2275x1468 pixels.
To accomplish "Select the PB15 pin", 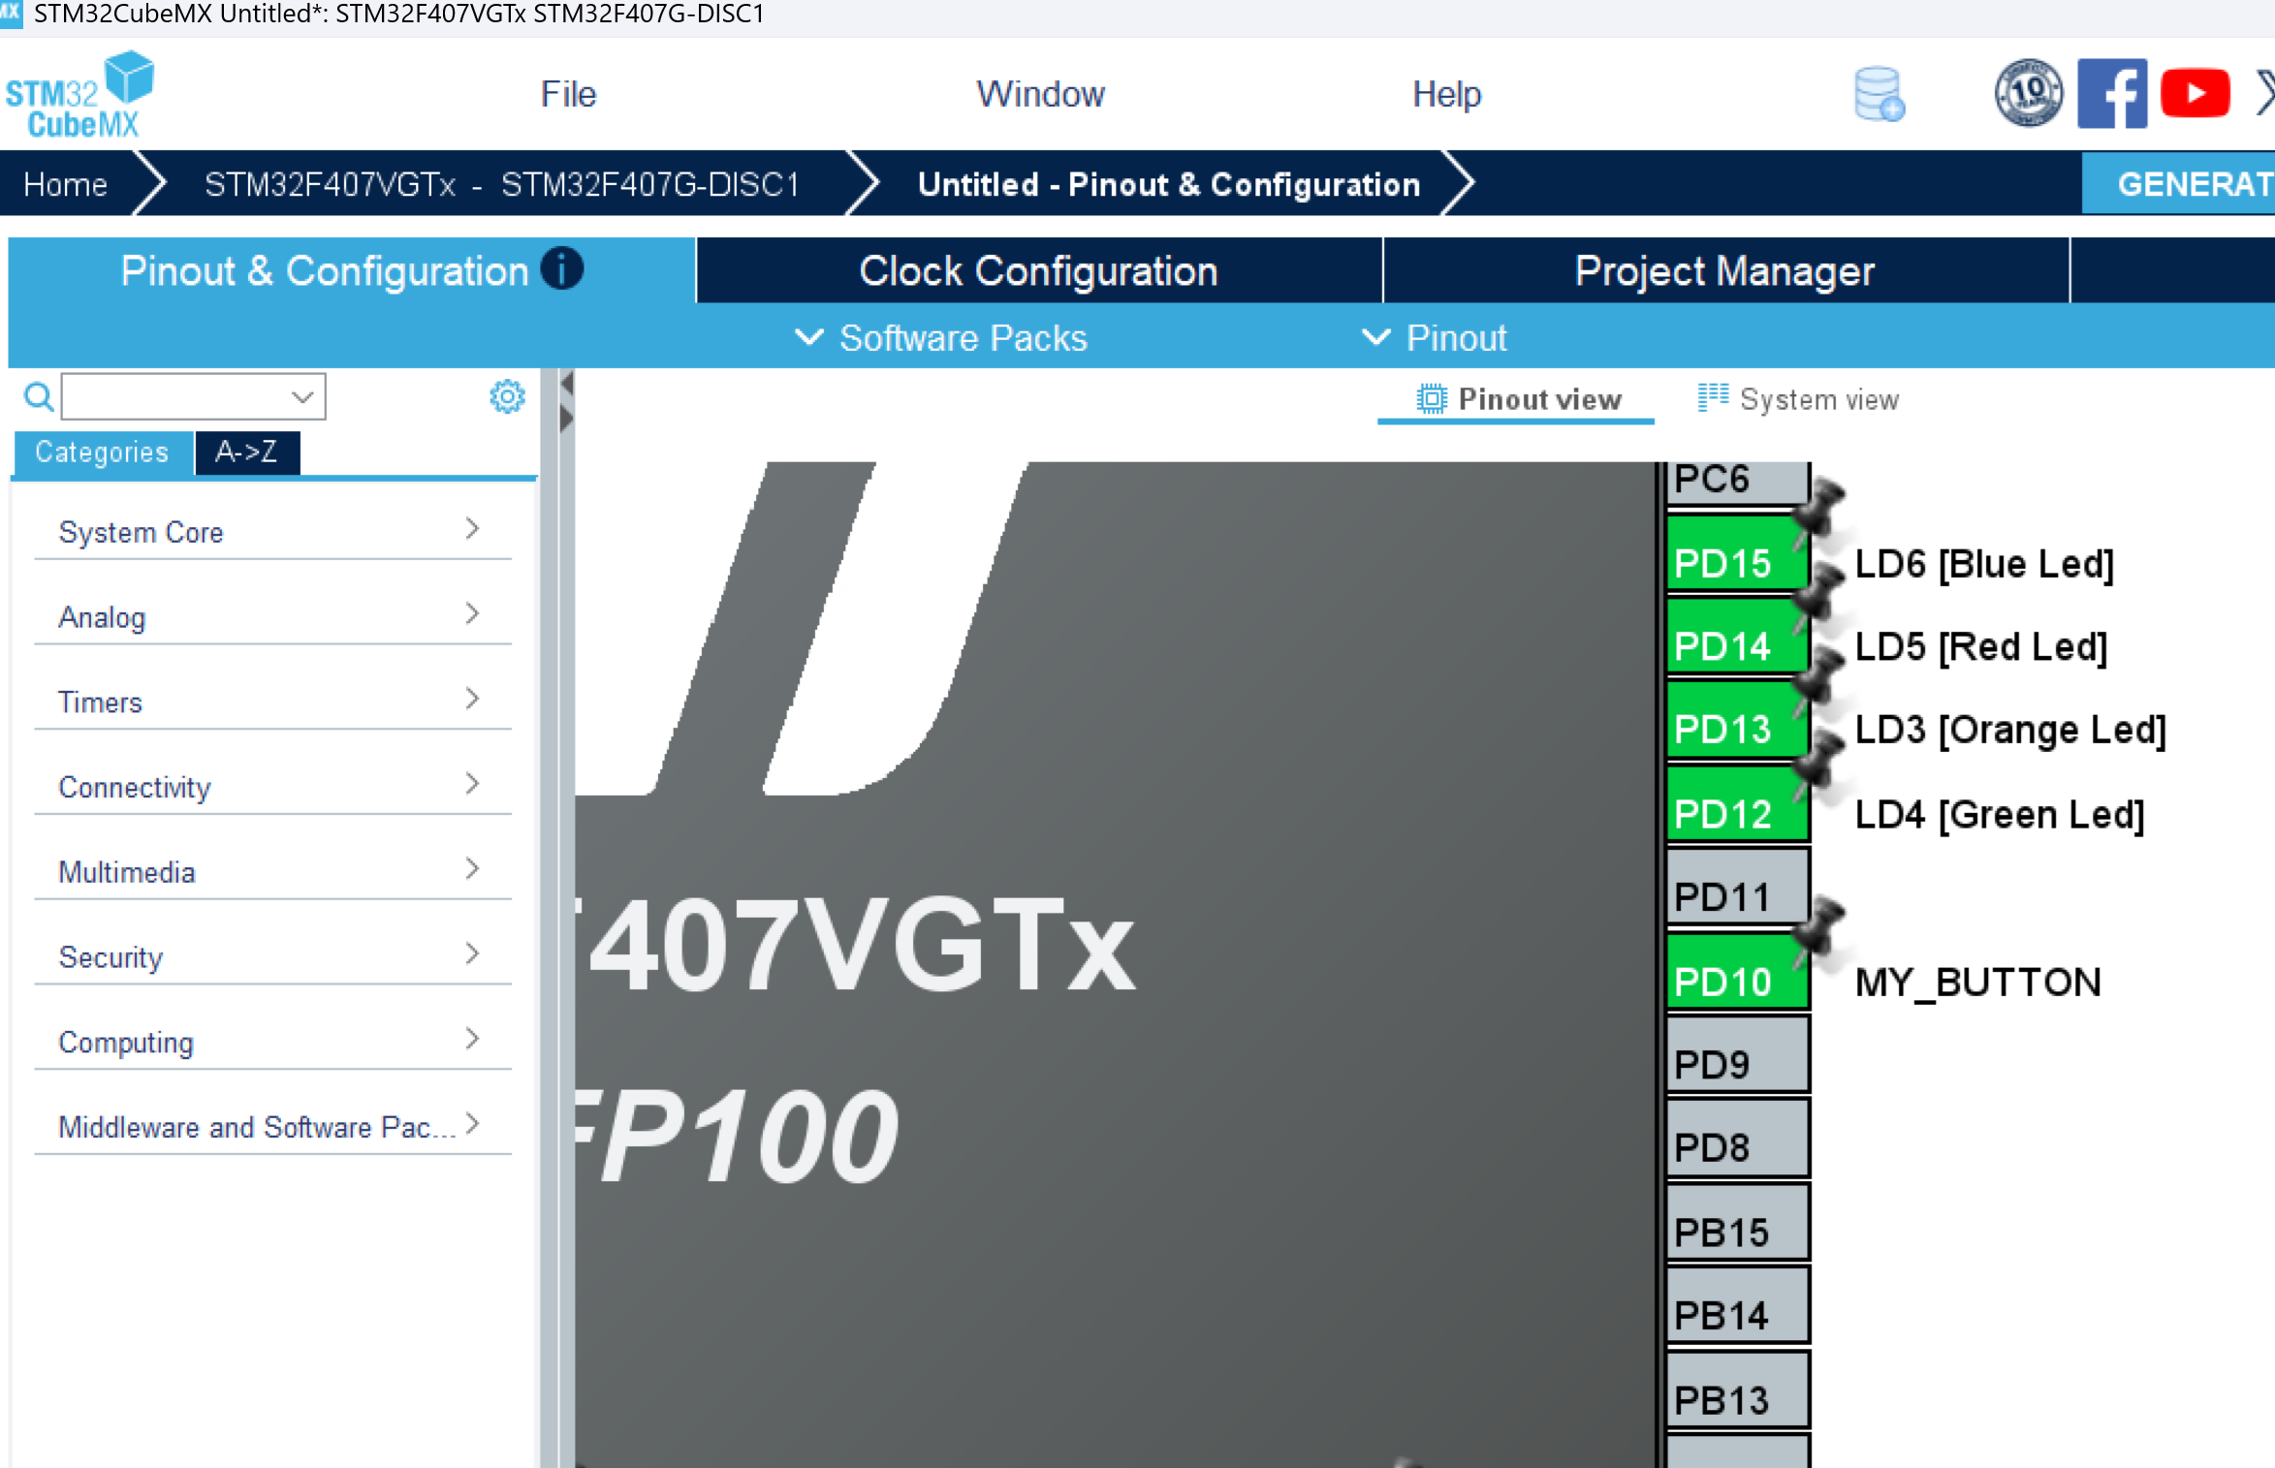I will point(1738,1223).
